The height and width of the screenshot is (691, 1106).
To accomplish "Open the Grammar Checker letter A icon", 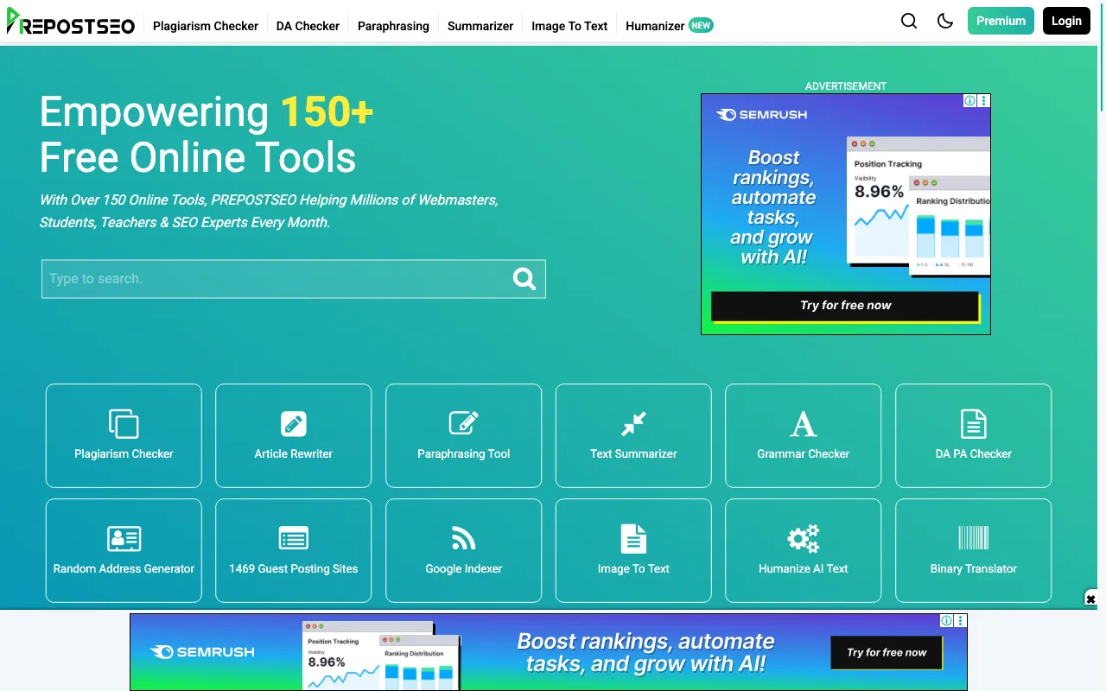I will pos(804,424).
